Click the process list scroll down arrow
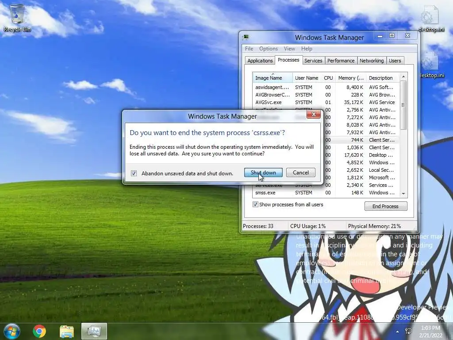The height and width of the screenshot is (340, 453). click(403, 194)
